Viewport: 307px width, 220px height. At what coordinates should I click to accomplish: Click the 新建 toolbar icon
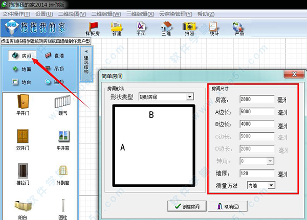(x=117, y=29)
